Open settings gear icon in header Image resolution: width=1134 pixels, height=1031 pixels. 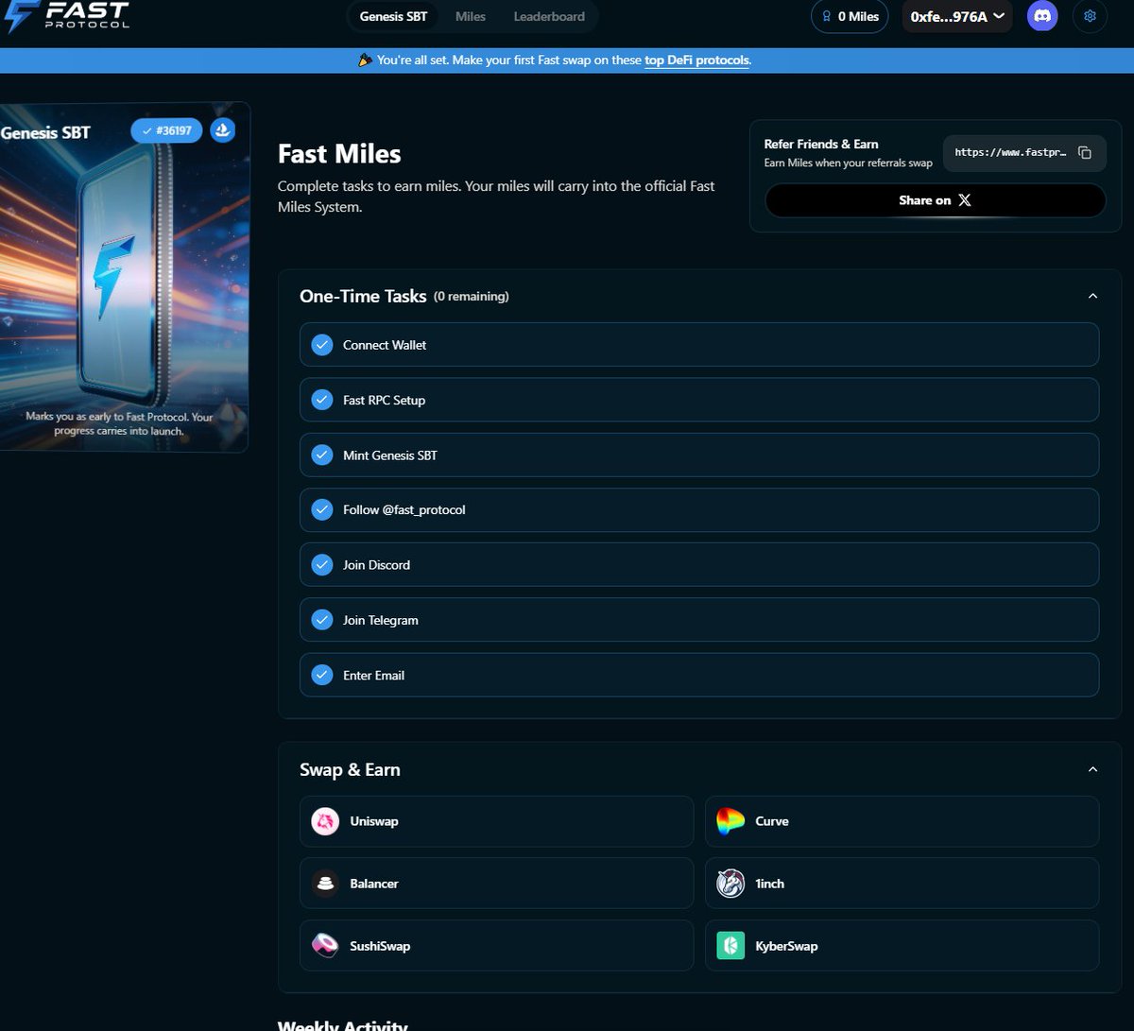coord(1090,16)
